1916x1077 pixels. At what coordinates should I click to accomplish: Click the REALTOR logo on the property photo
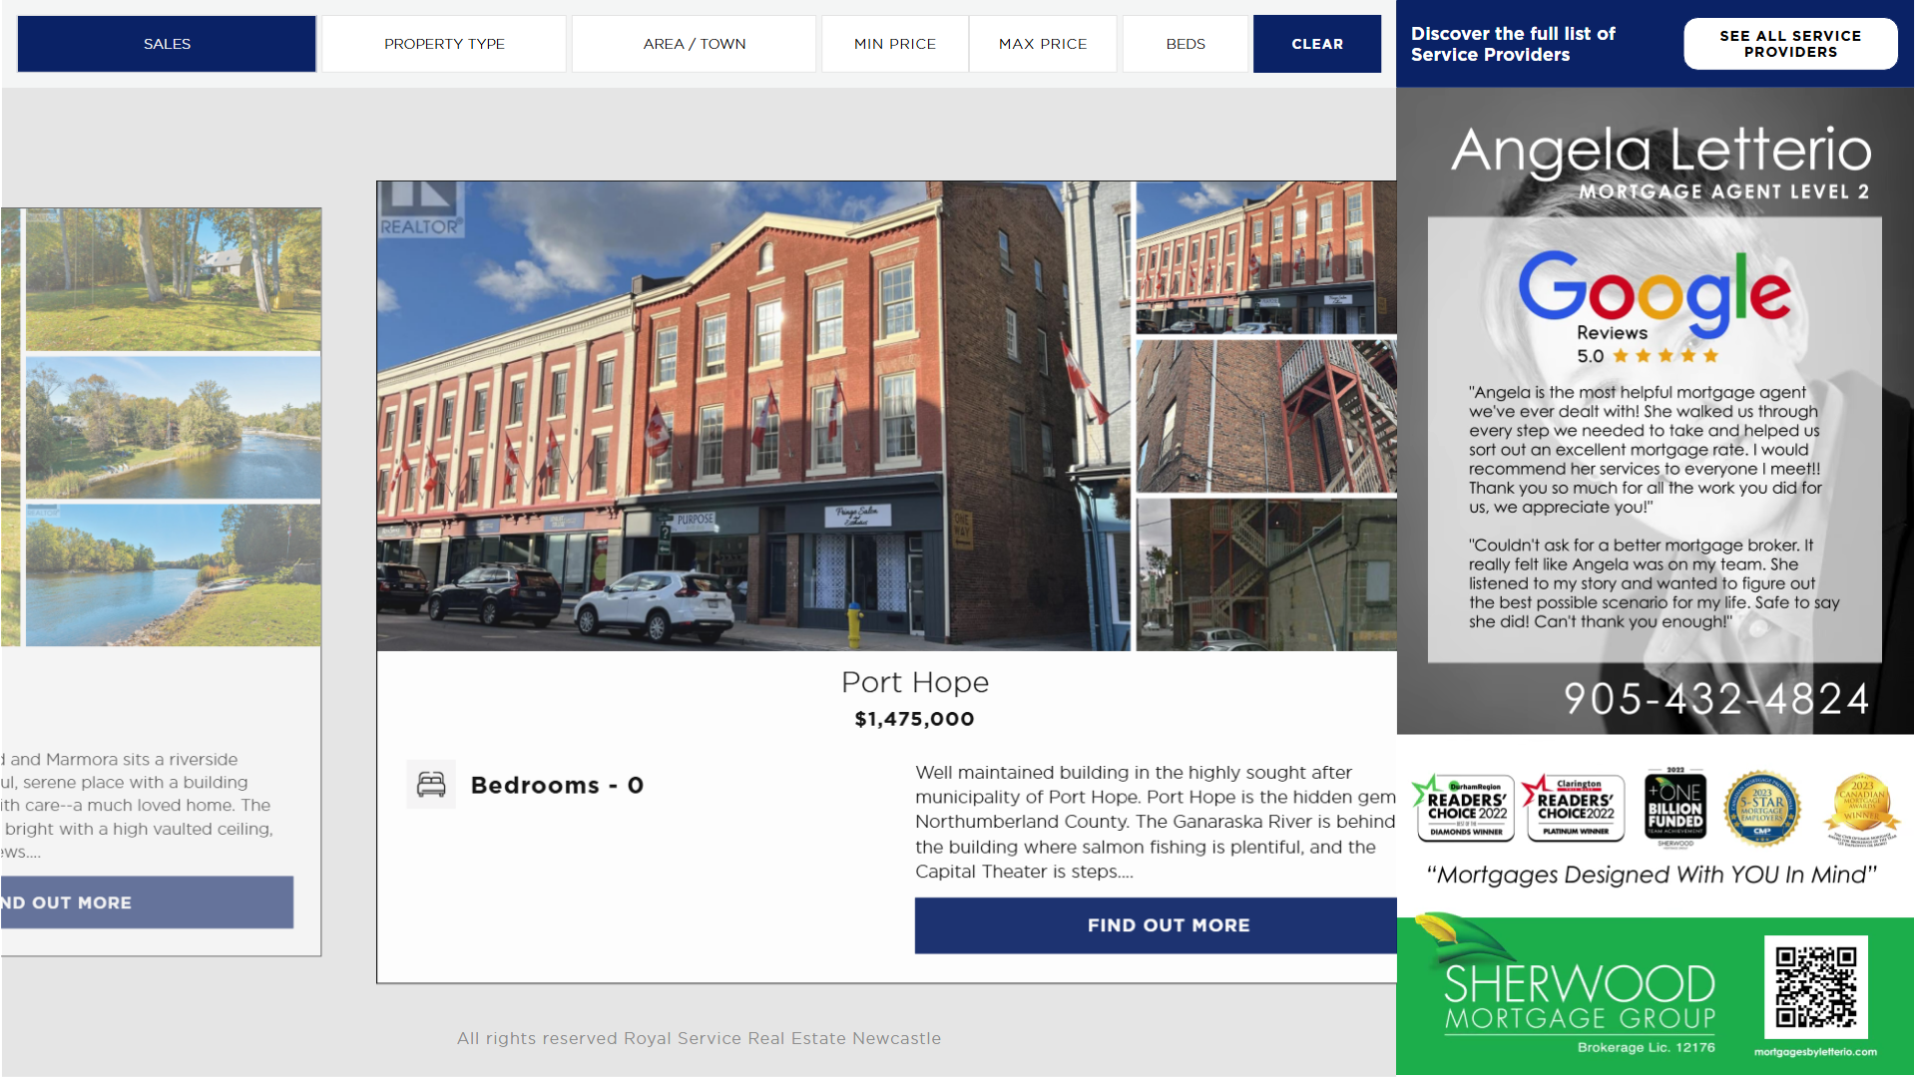point(420,209)
